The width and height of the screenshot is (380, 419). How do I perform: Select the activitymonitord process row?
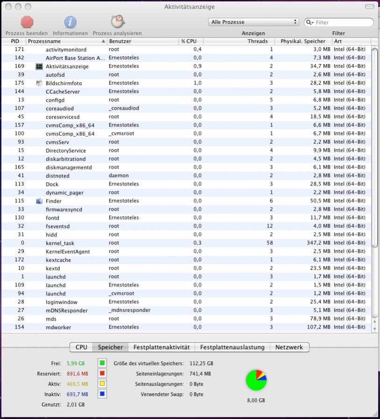pyautogui.click(x=186, y=50)
